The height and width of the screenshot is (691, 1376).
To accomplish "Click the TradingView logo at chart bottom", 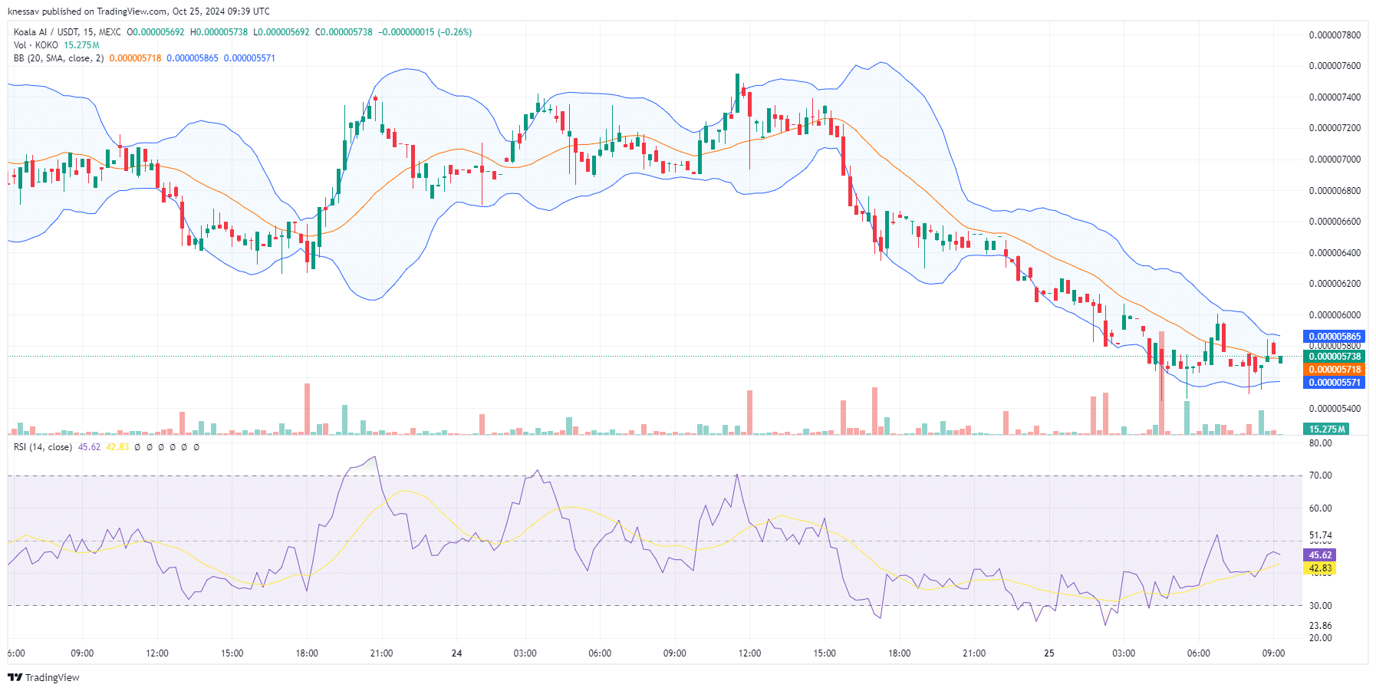I will pyautogui.click(x=43, y=677).
